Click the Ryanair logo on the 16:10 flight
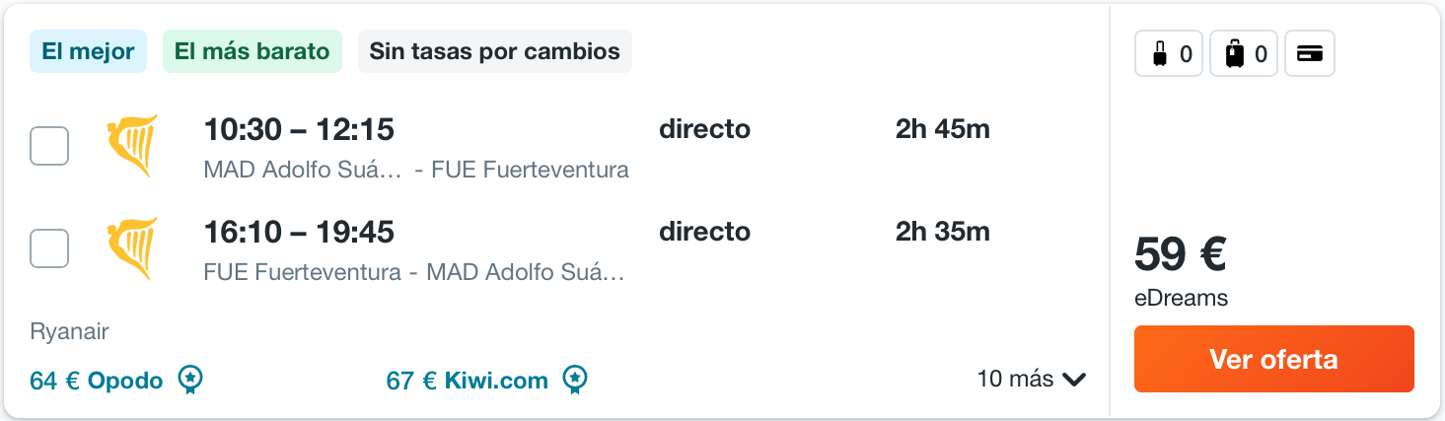The height and width of the screenshot is (421, 1445). 131,248
